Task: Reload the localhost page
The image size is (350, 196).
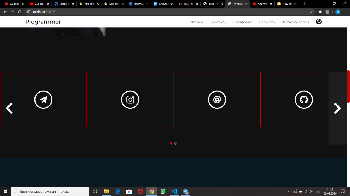Action: [x=19, y=12]
